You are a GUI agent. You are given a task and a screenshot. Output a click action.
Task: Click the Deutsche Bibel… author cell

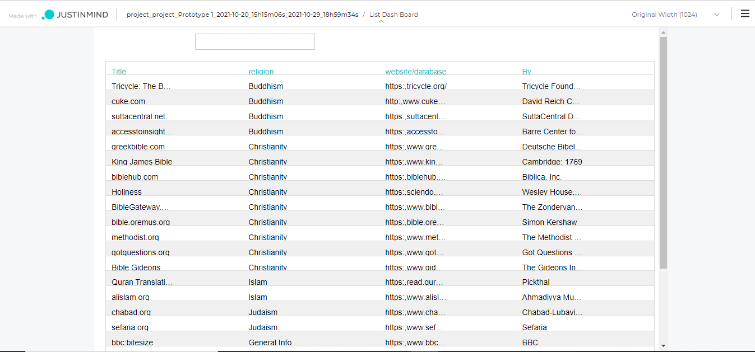click(x=552, y=147)
